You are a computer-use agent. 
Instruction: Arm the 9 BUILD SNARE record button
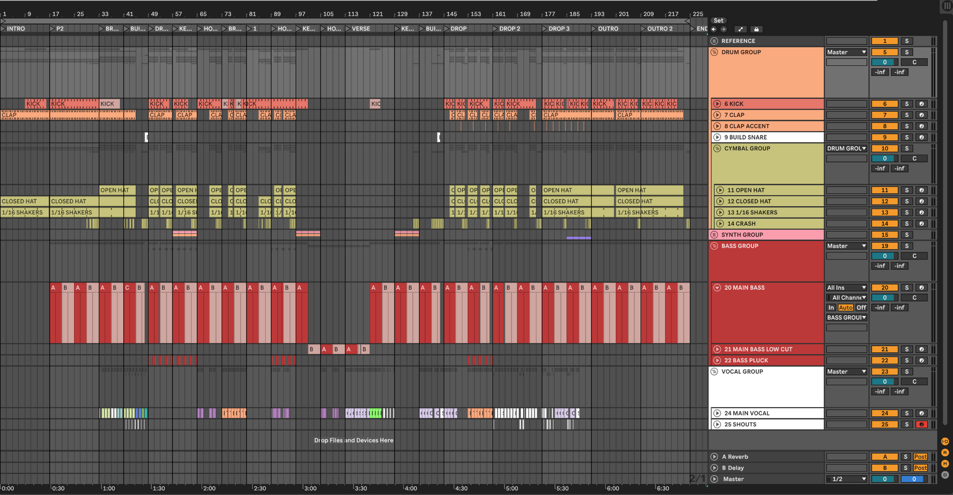click(x=921, y=137)
